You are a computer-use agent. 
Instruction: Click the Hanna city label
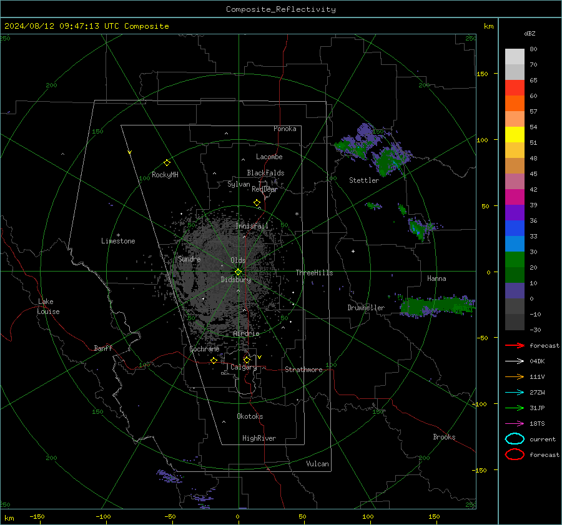(x=436, y=278)
